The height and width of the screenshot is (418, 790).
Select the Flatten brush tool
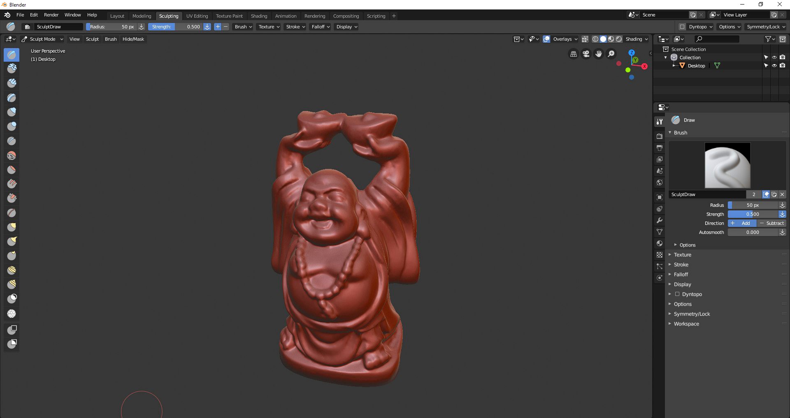[x=12, y=170]
